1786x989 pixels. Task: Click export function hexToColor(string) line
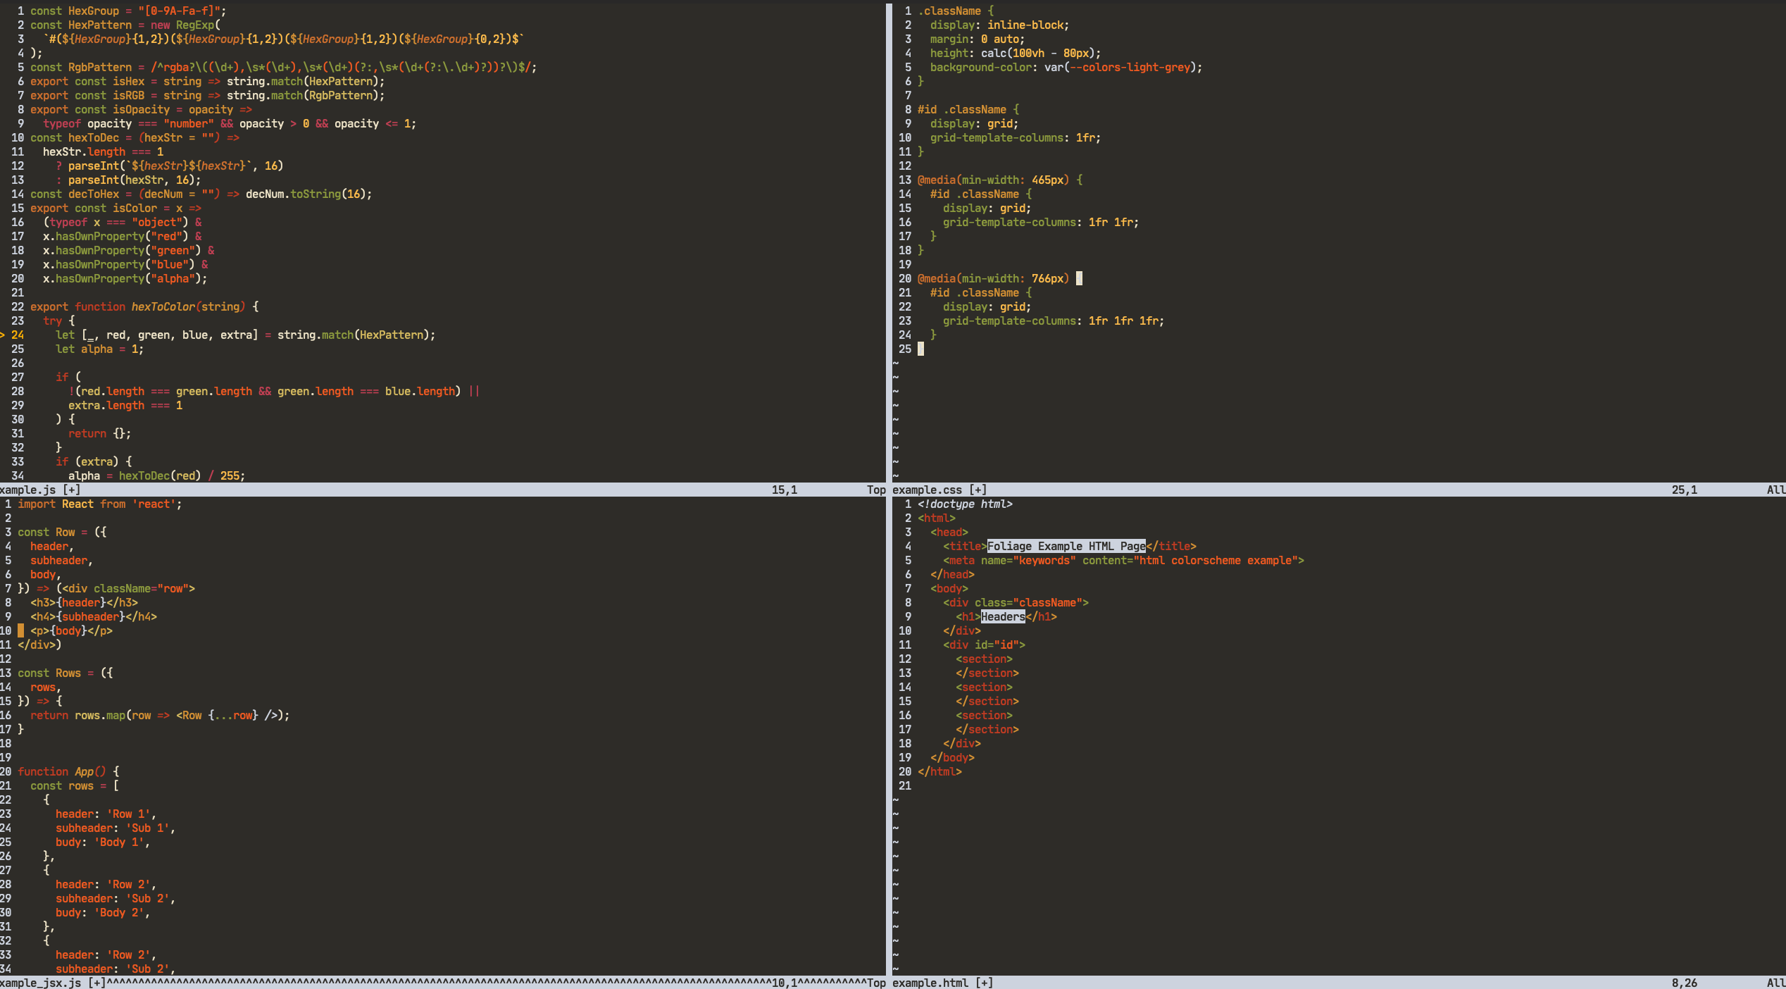click(x=144, y=306)
